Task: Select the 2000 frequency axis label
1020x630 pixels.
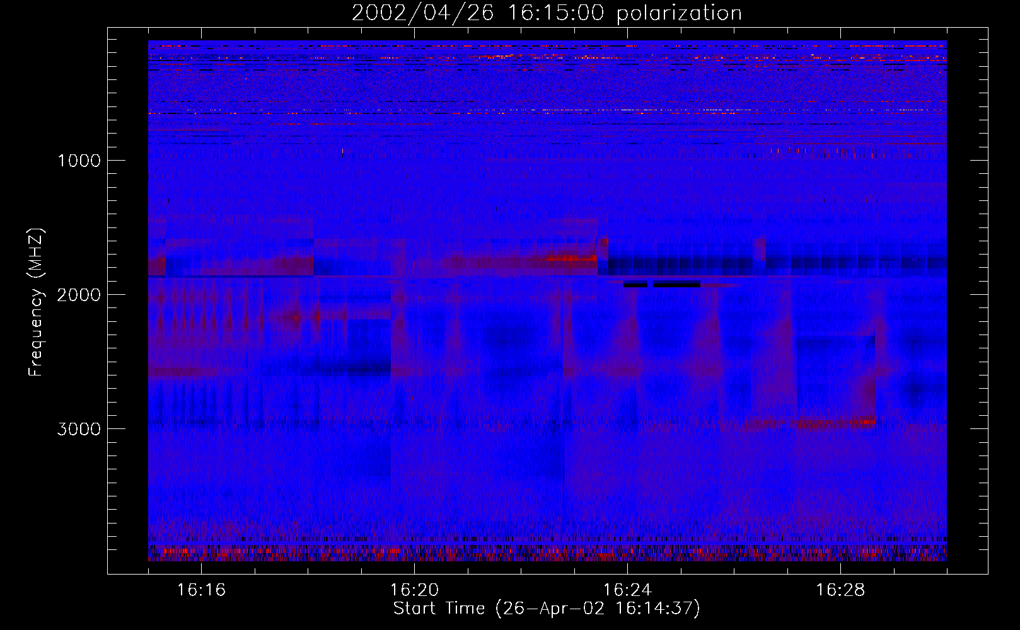Action: pos(79,295)
